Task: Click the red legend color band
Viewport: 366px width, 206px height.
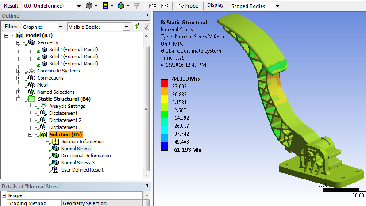Action: pyautogui.click(x=164, y=83)
